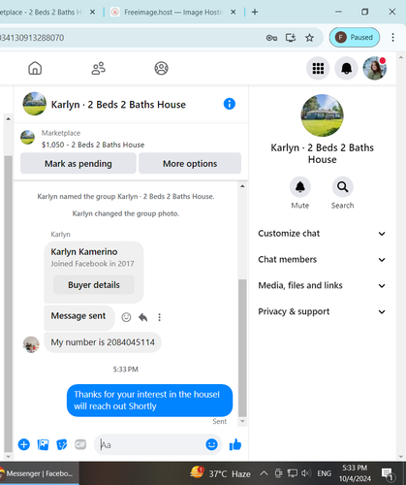Click the volume speaker tray icon

point(305,473)
